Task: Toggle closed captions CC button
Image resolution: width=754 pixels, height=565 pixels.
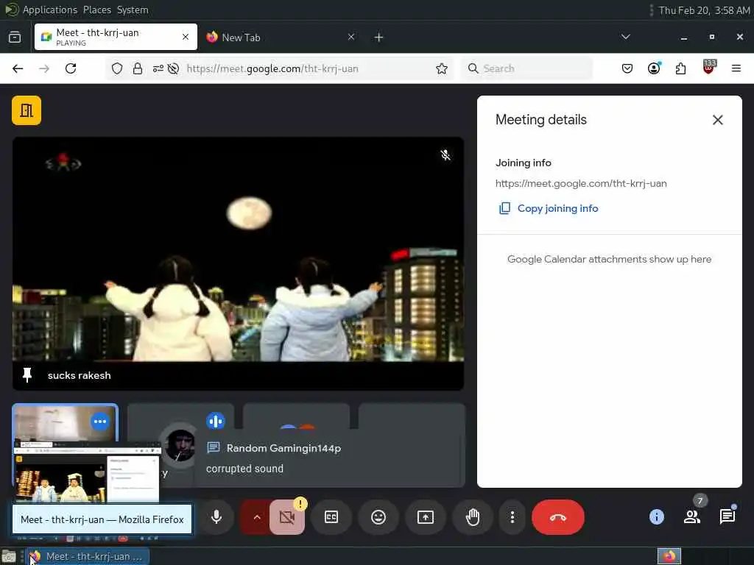Action: [x=331, y=517]
